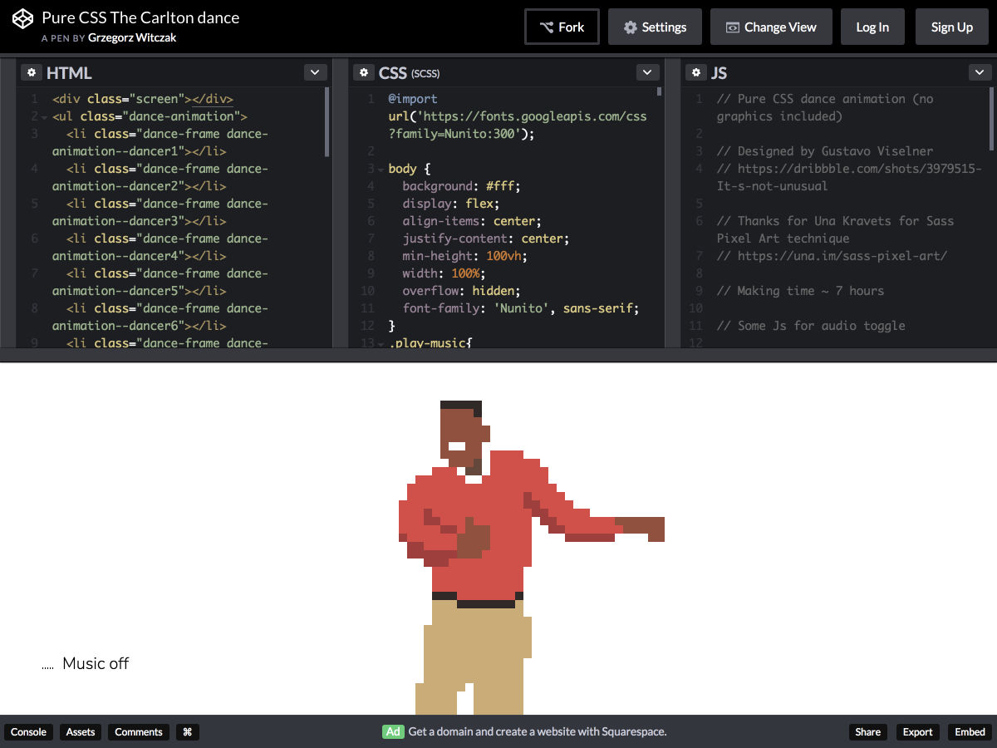Click 'Some Js for audio toggle' comment
The width and height of the screenshot is (997, 748).
click(810, 326)
